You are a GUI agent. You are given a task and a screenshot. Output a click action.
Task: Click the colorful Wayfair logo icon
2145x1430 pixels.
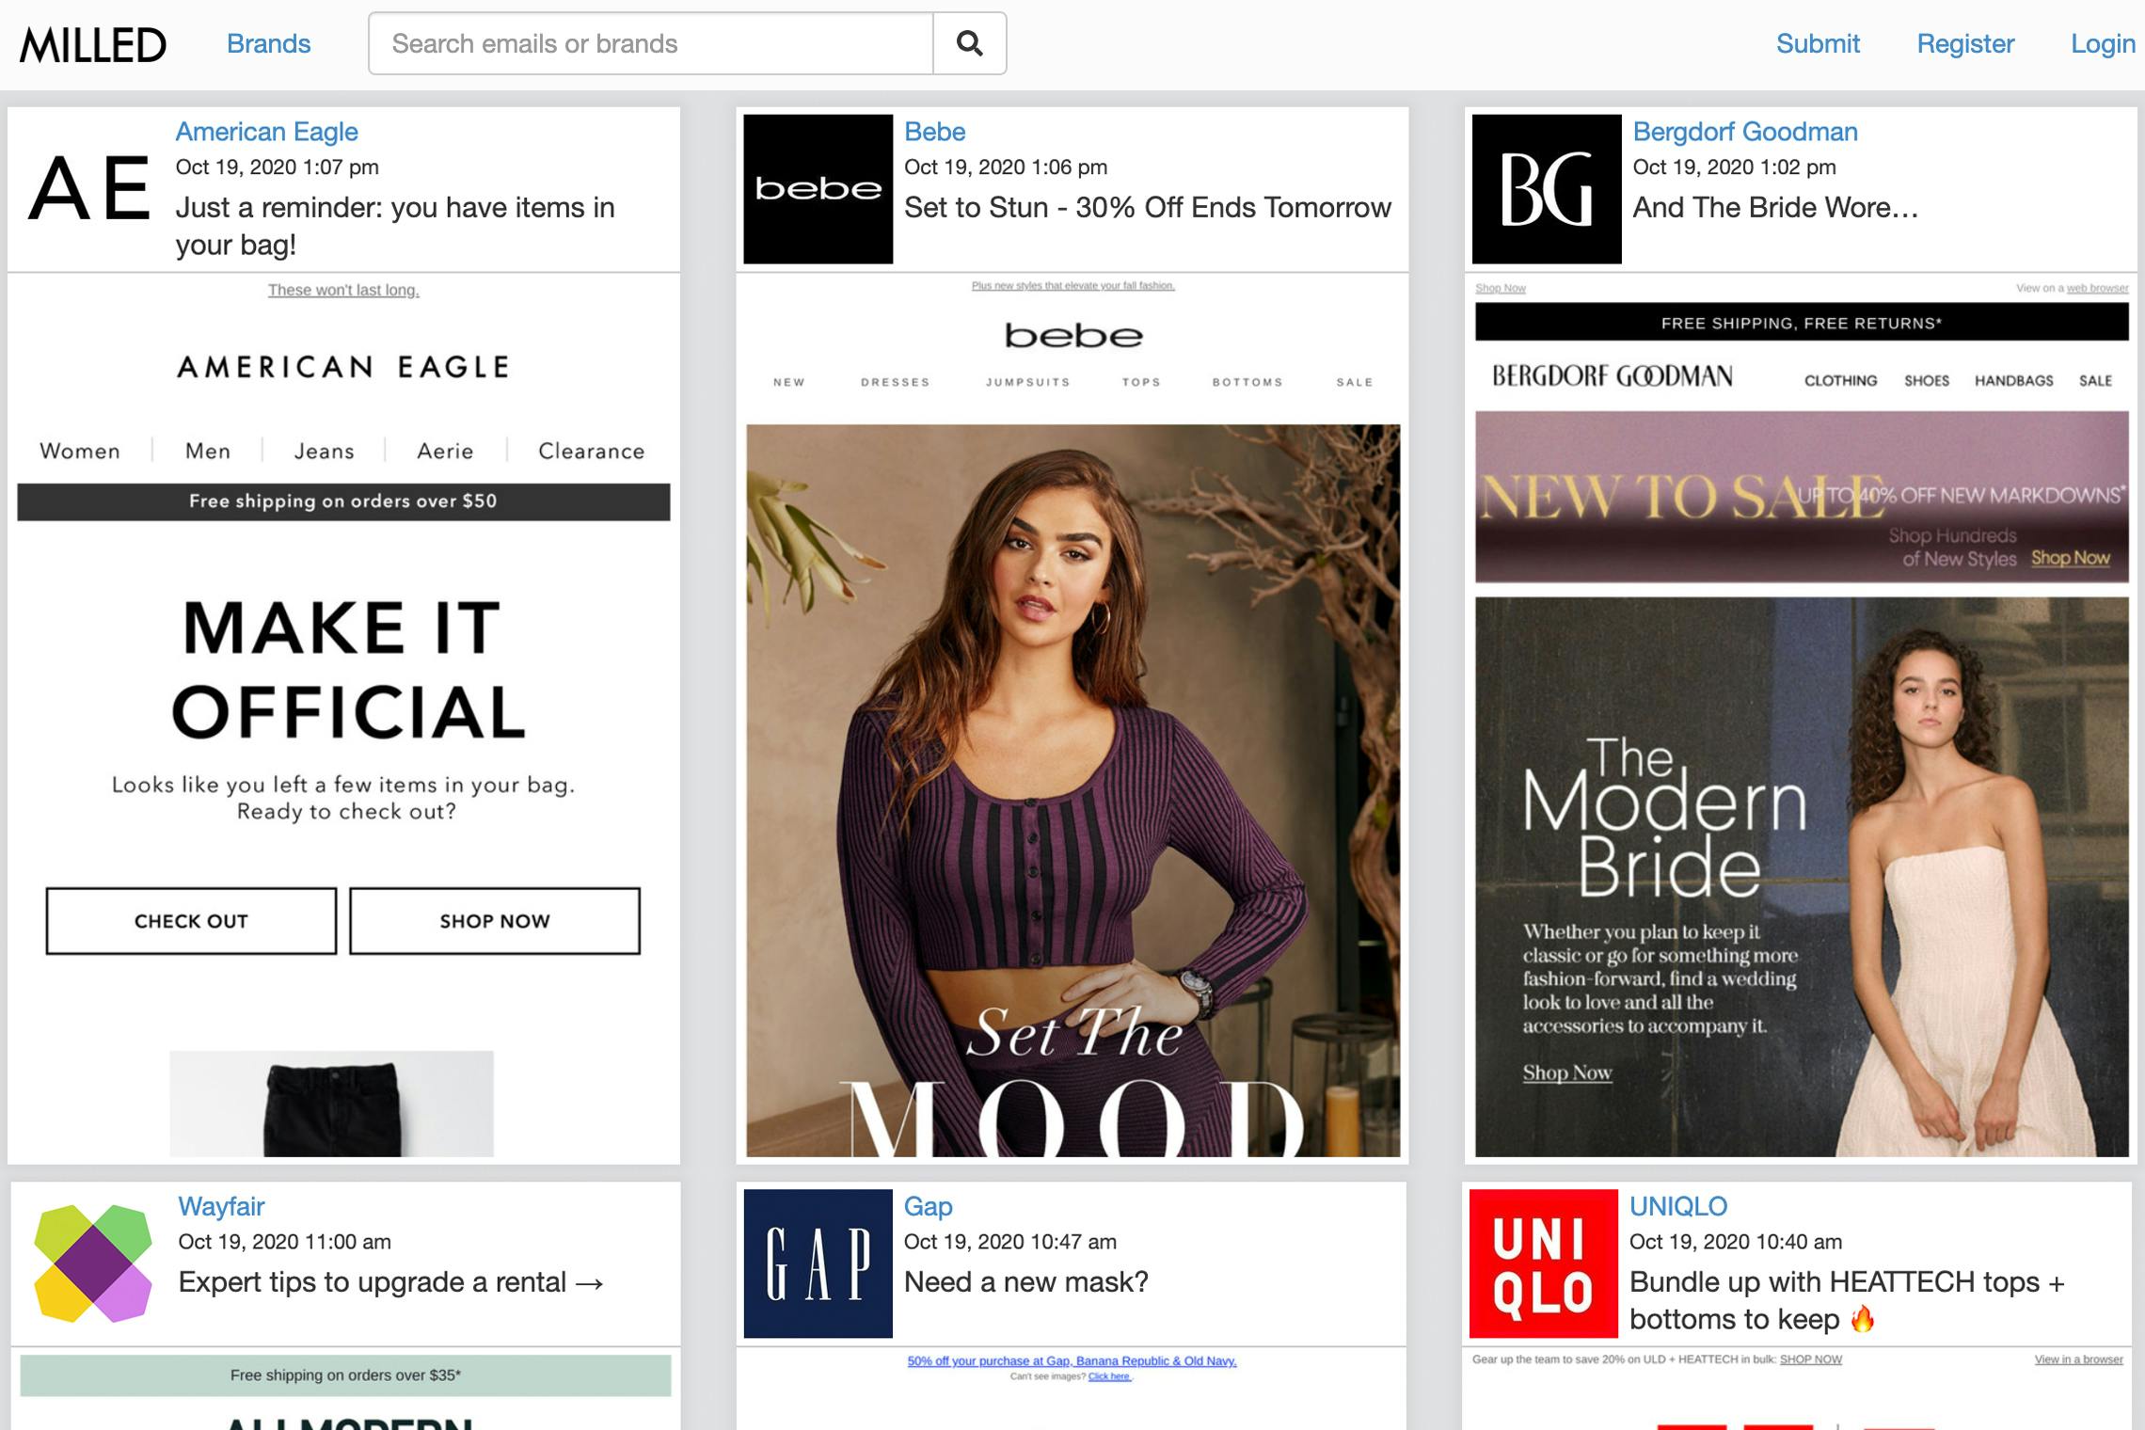(x=92, y=1263)
